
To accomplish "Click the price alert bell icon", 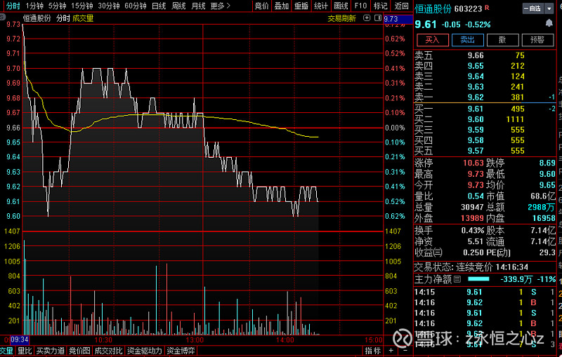I will click(549, 24).
